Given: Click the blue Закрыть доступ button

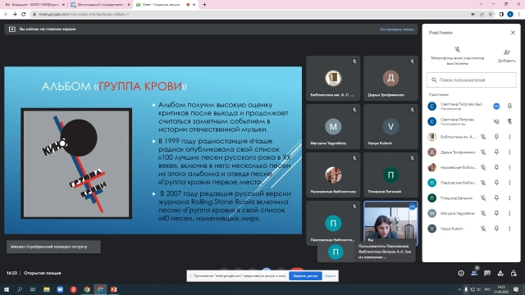Looking at the screenshot, I should (305, 276).
